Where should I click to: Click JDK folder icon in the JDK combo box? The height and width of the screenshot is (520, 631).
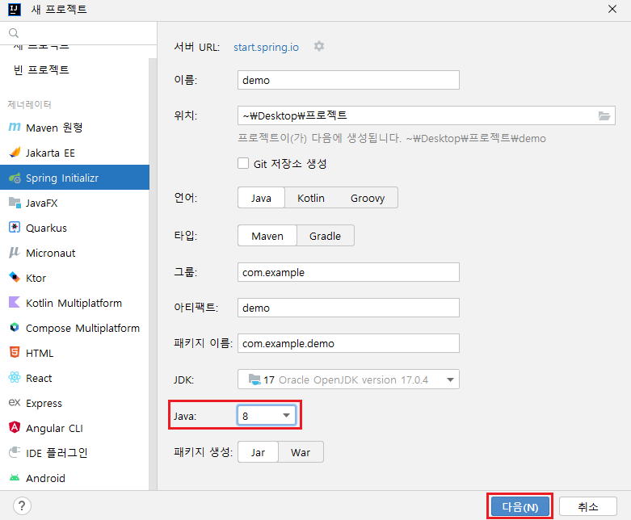[x=255, y=380]
